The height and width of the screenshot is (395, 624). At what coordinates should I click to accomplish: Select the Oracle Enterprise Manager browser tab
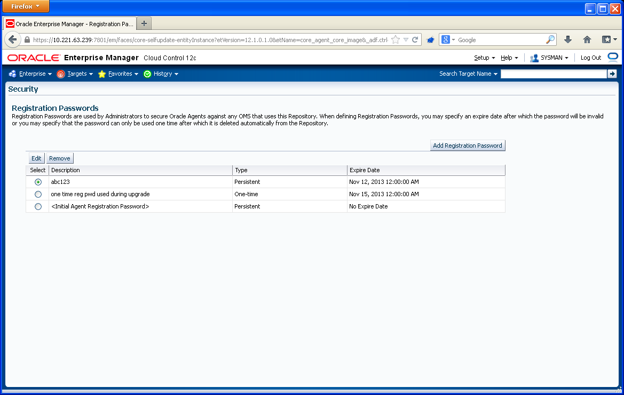(x=69, y=24)
